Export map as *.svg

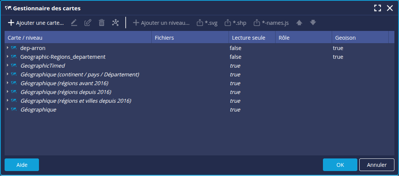click(207, 23)
